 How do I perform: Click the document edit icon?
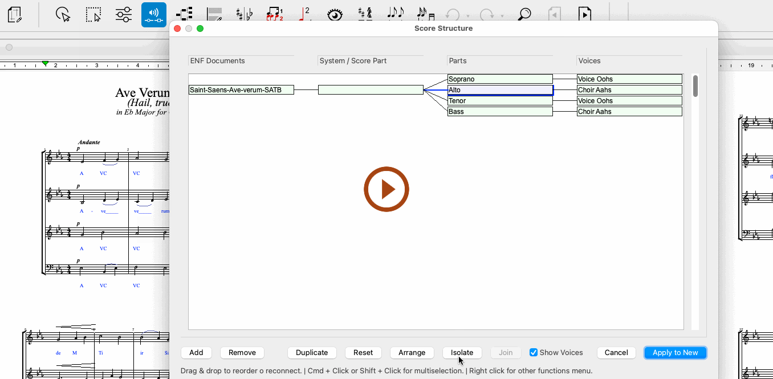pos(15,14)
